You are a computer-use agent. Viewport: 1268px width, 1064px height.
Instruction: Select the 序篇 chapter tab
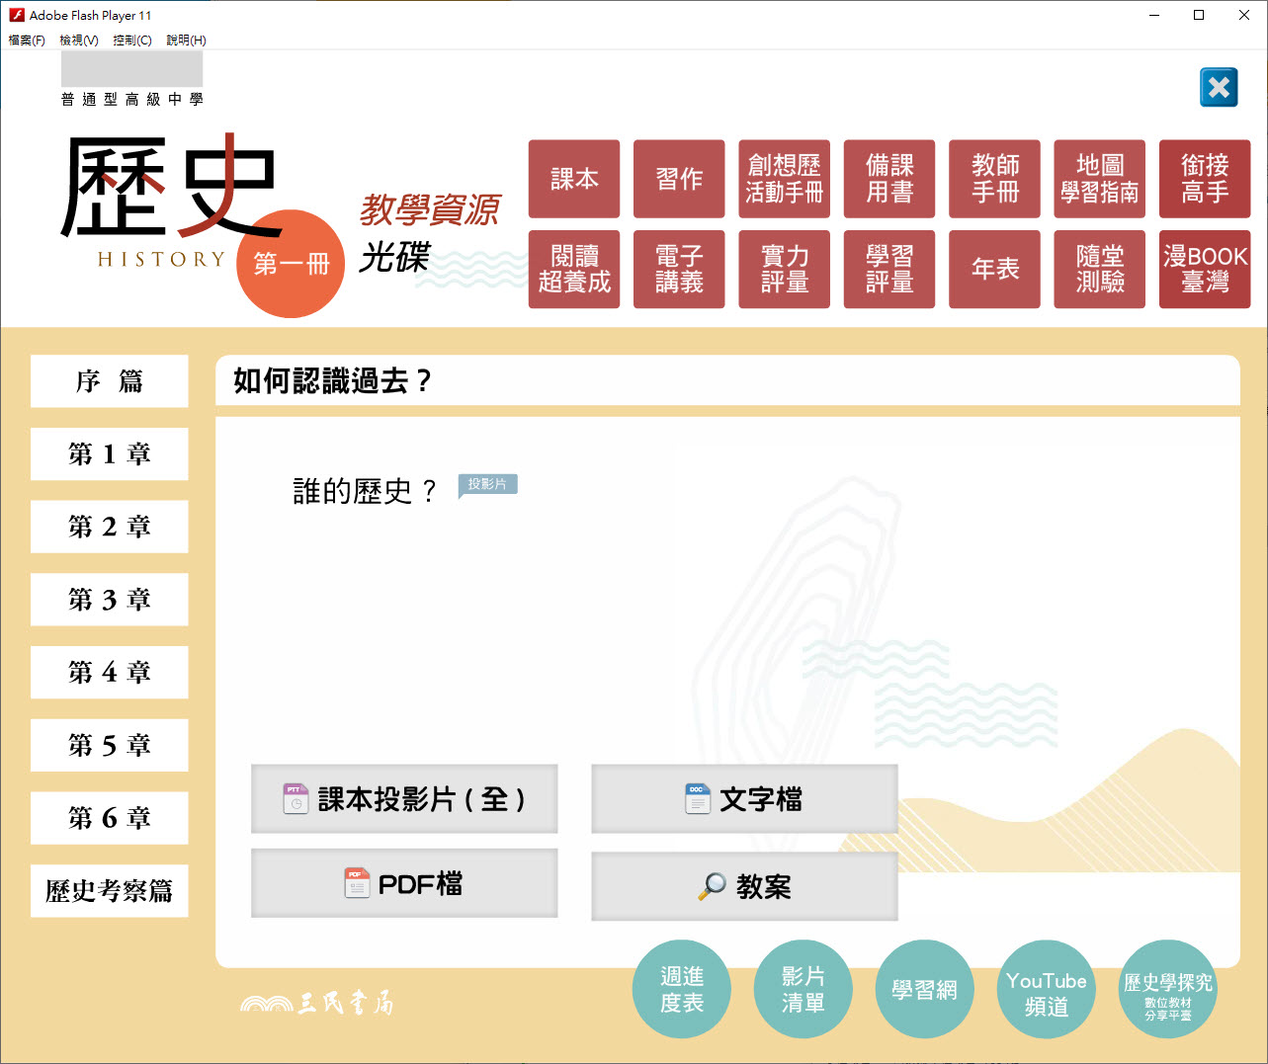tap(110, 381)
